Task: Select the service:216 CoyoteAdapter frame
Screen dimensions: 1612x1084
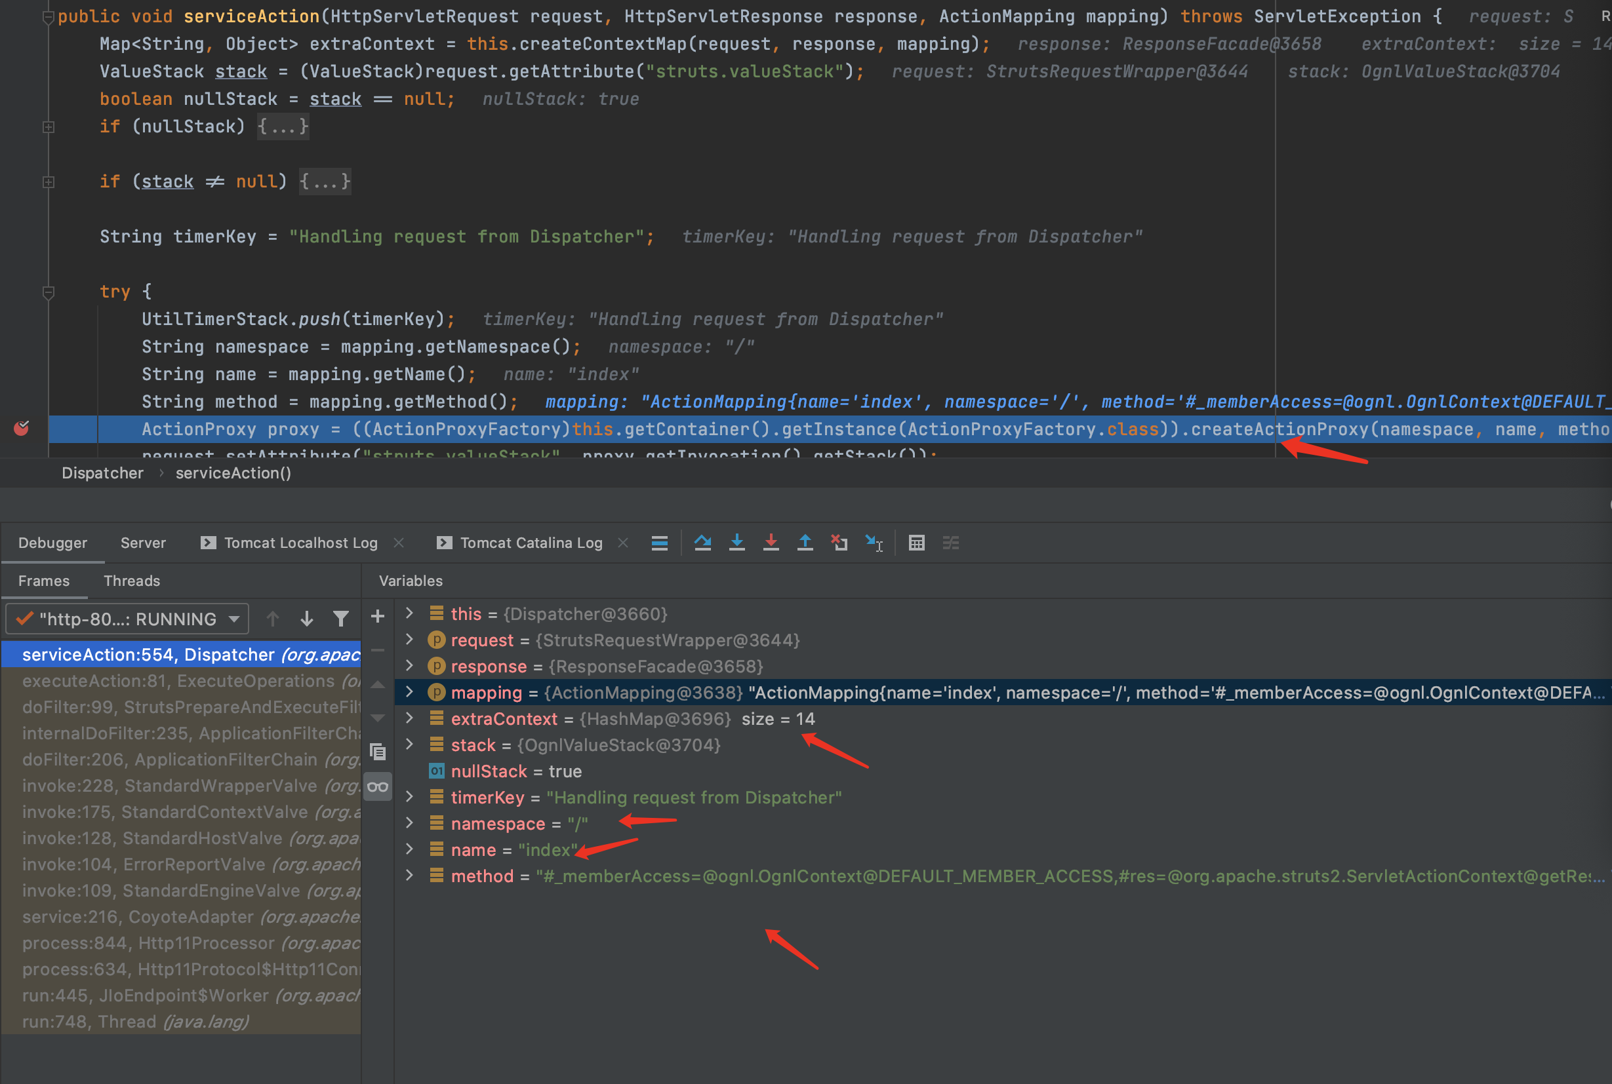Action: pyautogui.click(x=180, y=918)
